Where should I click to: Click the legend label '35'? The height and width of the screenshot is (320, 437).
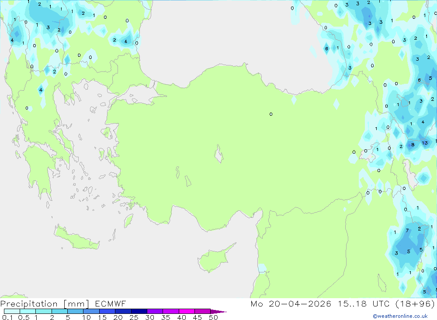[x=166, y=317]
